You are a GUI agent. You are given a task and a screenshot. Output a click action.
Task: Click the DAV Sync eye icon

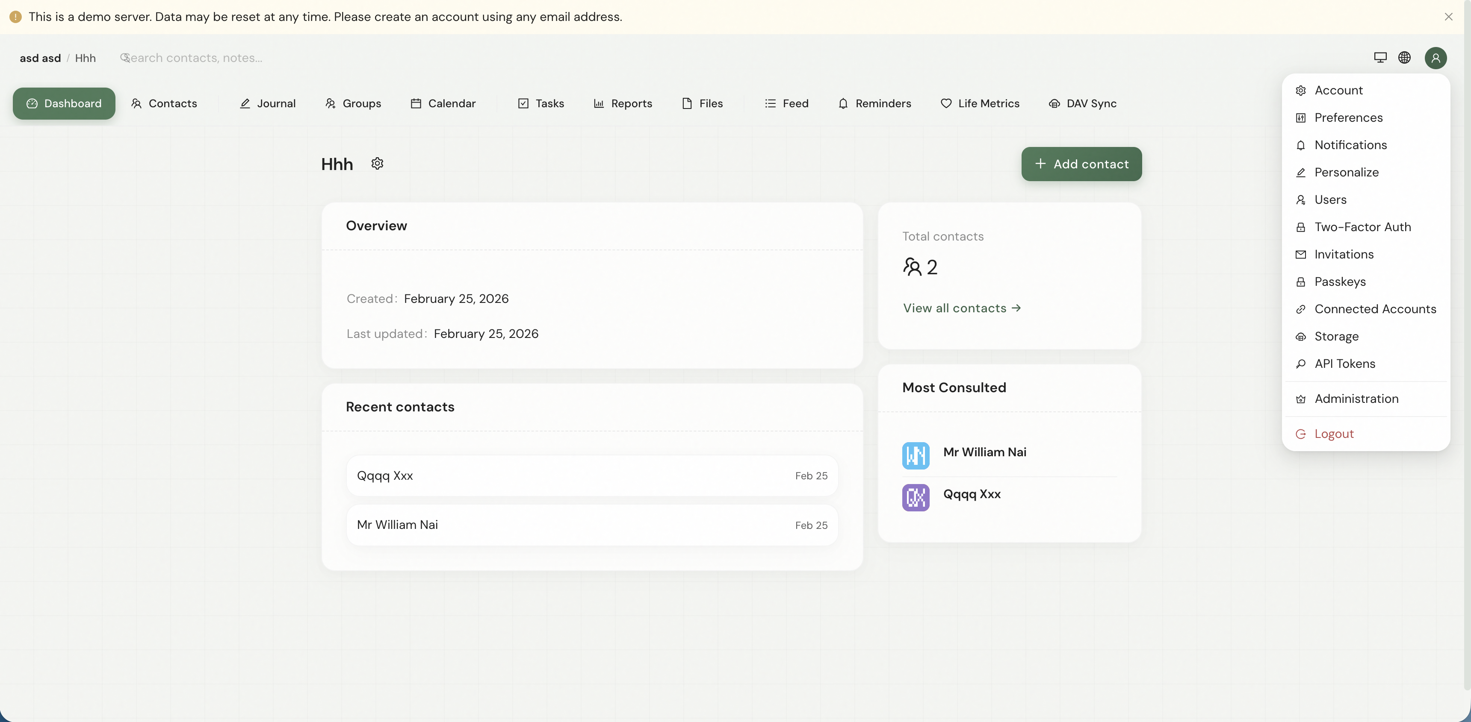[x=1054, y=103]
